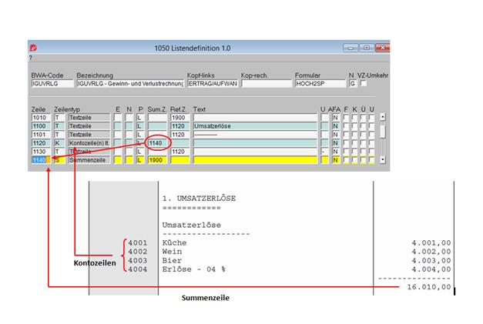Click Kontozeile(n) lt. type description
Viewport: 483px width, 324px height.
[89, 143]
